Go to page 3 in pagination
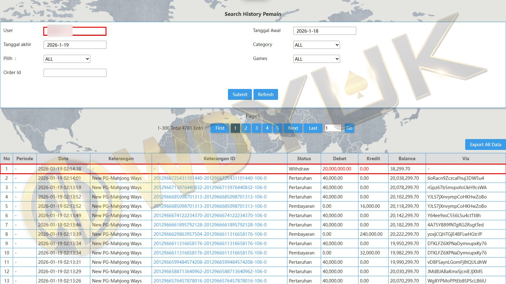 [x=256, y=128]
